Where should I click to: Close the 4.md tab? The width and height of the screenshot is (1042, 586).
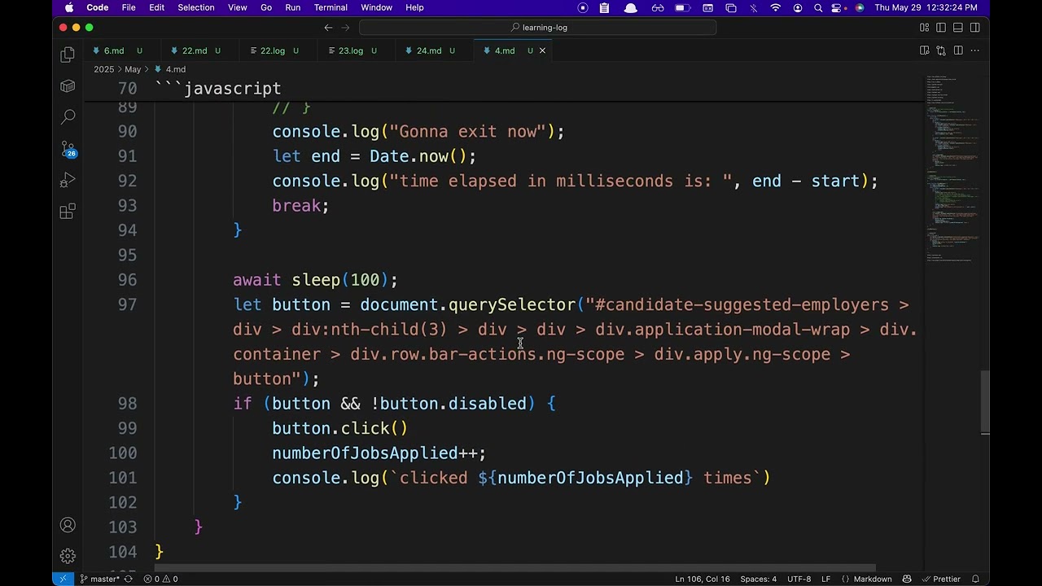(x=542, y=50)
